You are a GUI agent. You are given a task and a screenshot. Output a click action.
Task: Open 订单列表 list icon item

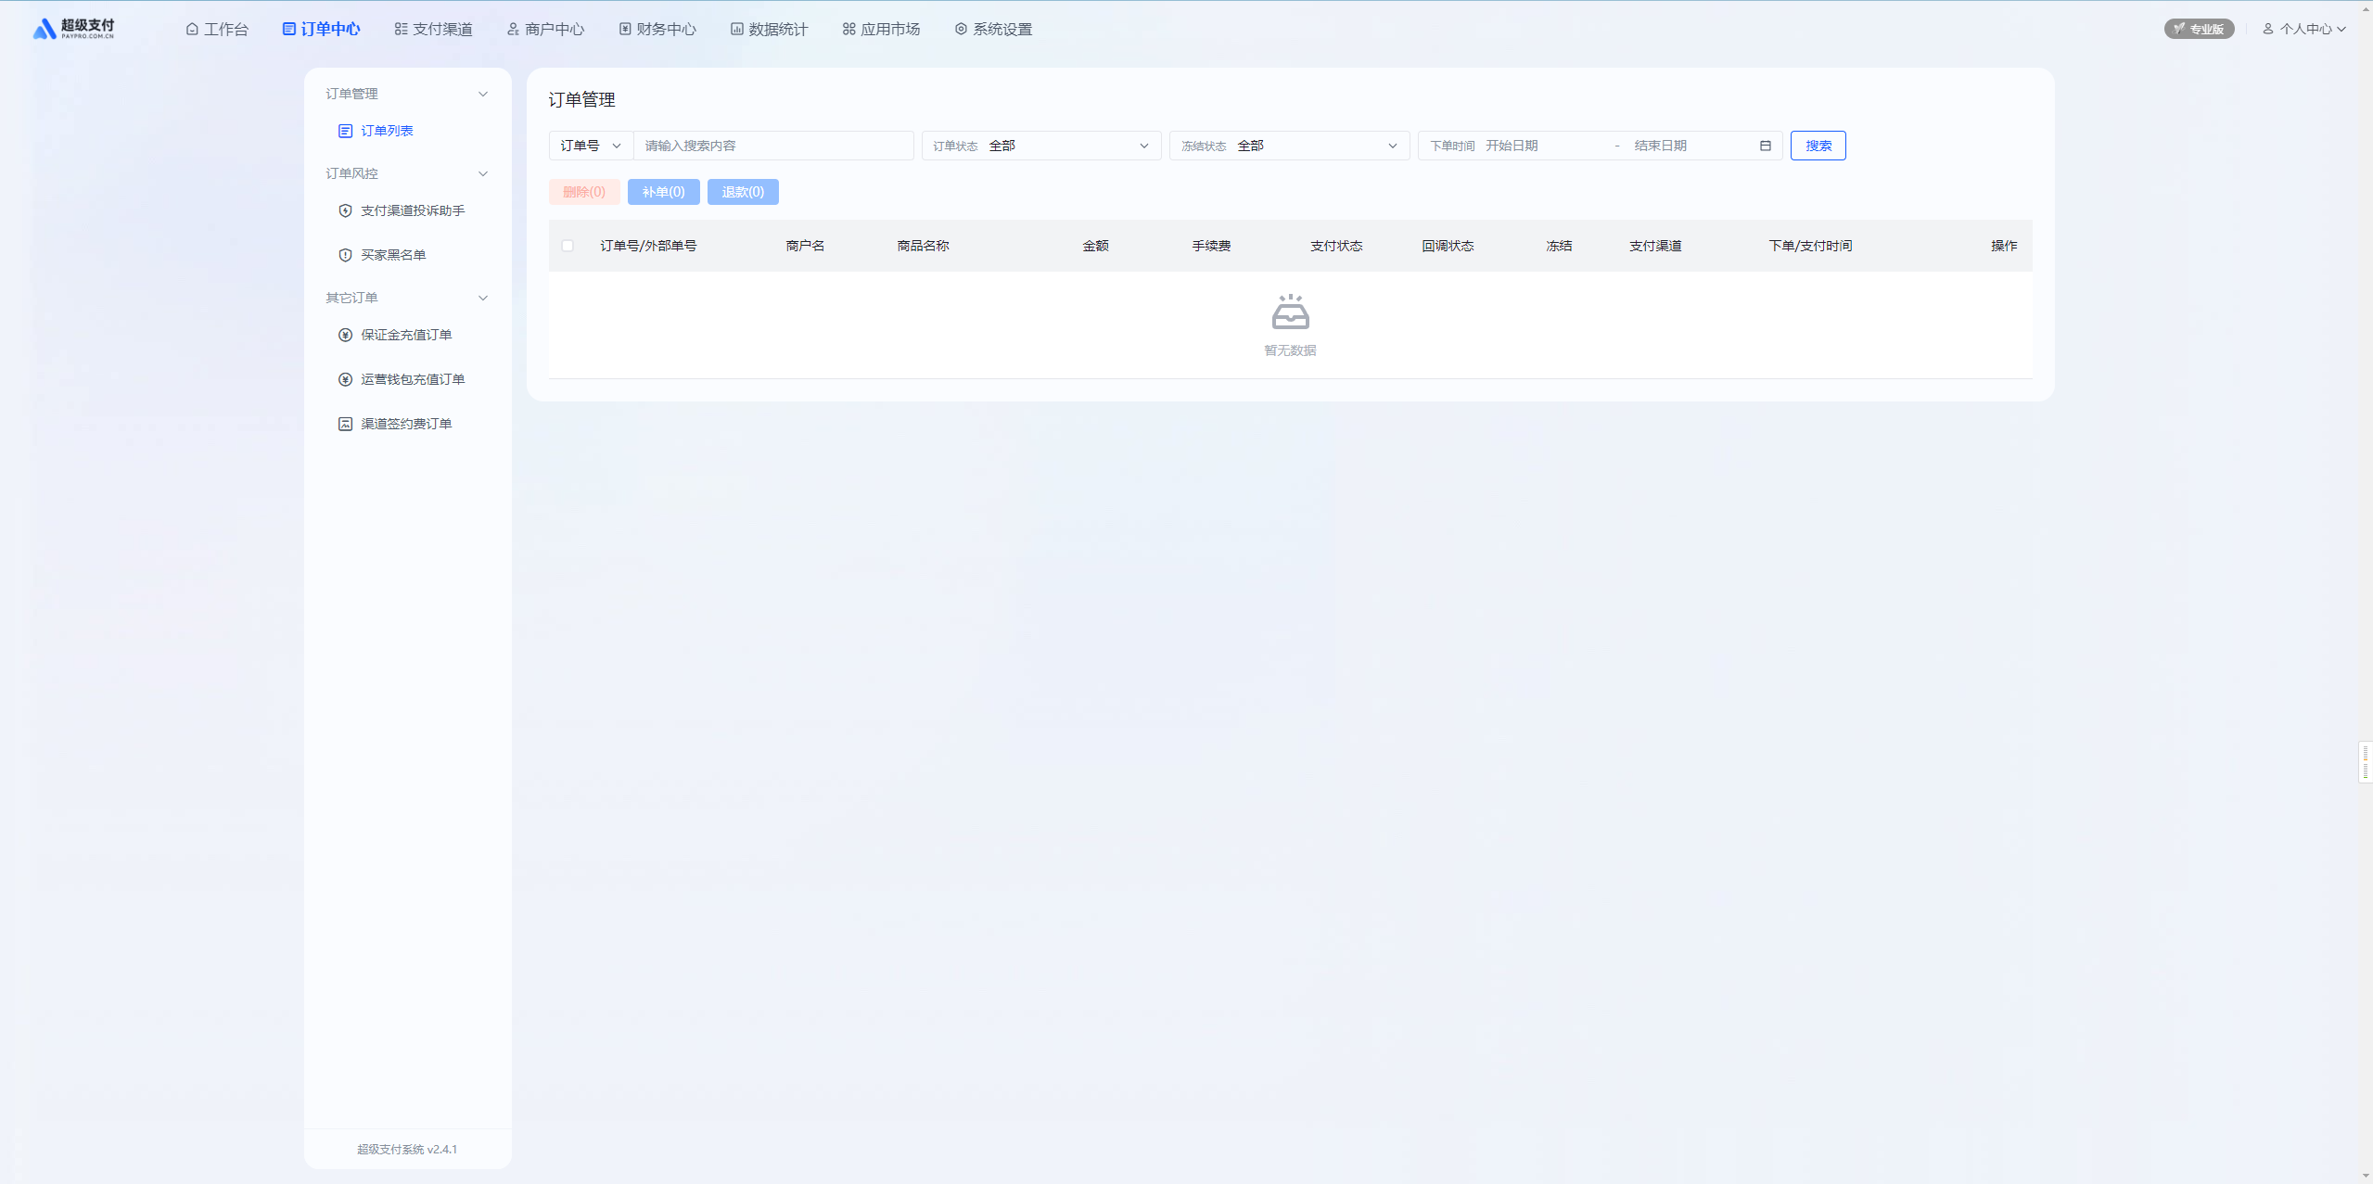[345, 131]
